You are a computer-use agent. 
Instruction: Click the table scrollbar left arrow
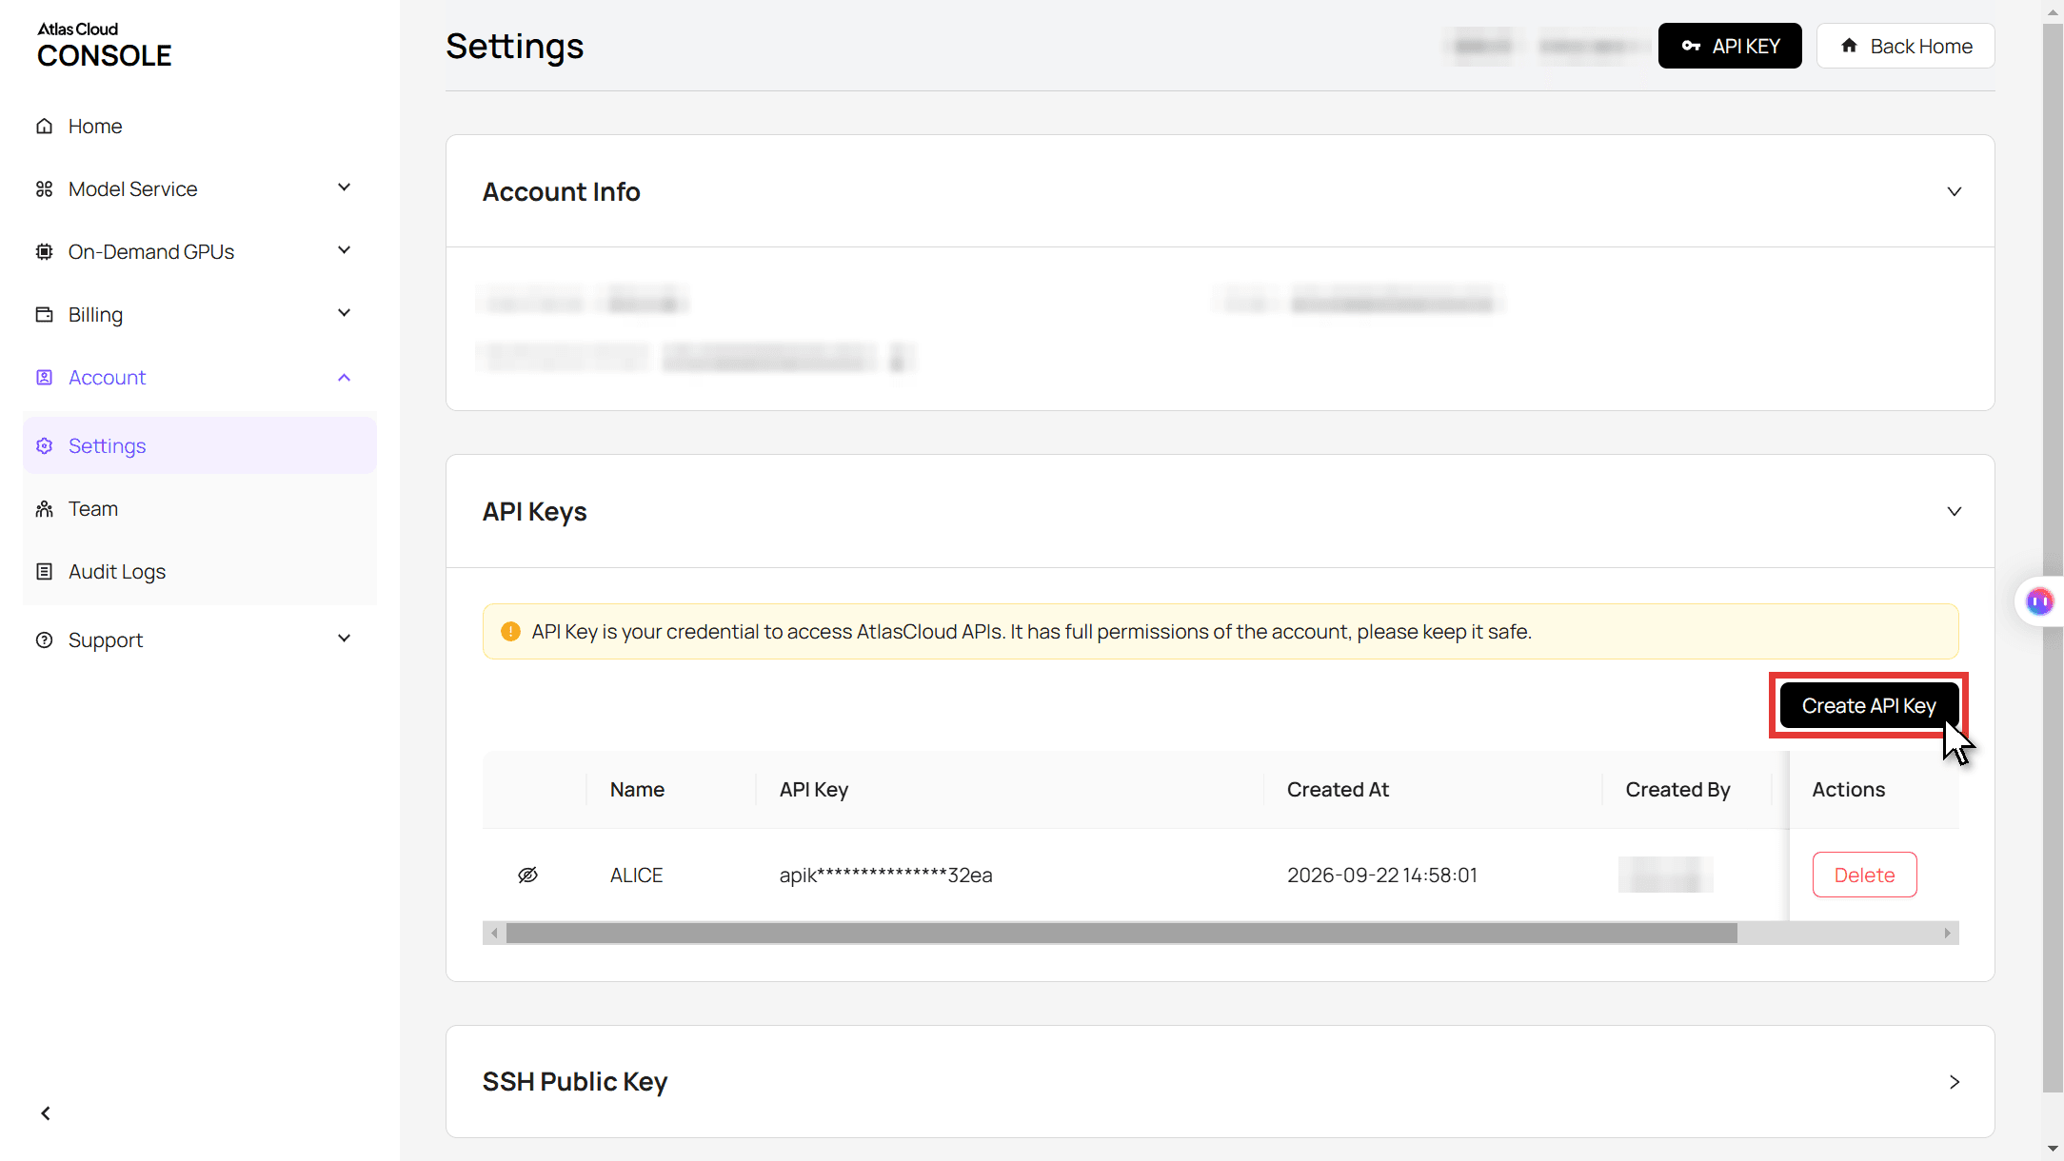tap(494, 933)
